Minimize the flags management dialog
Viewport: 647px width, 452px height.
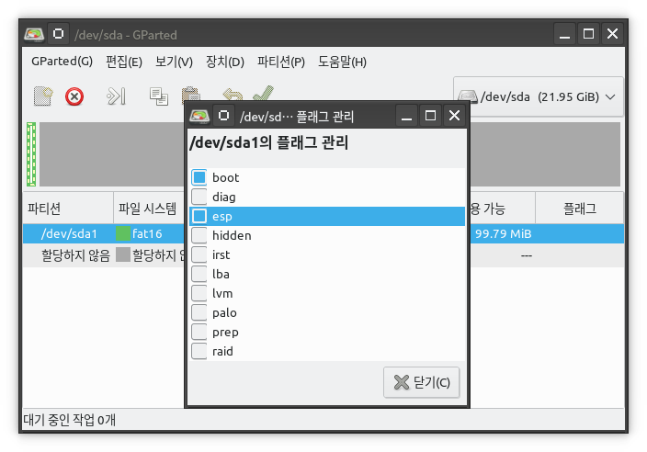[x=406, y=116]
